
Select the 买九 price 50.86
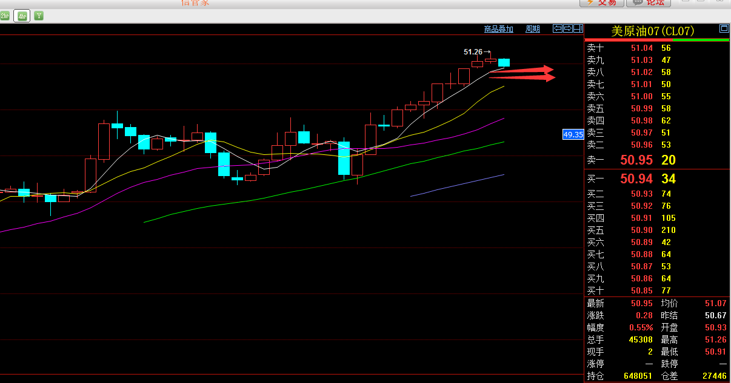[642, 278]
